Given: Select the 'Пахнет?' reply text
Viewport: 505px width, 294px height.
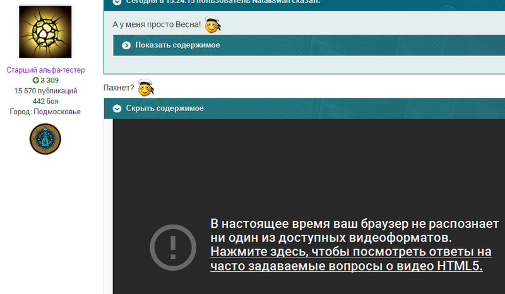Looking at the screenshot, I should coord(119,88).
